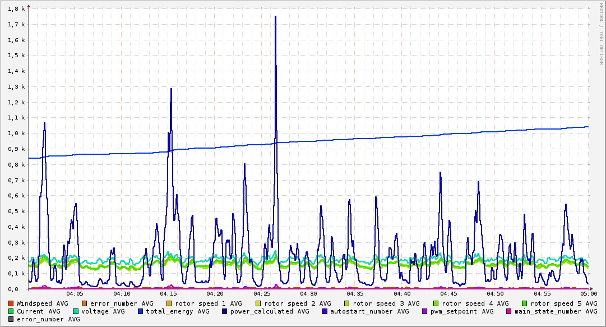The width and height of the screenshot is (606, 327).
Task: Click the tallest power_calculated spike peak
Action: coord(276,17)
